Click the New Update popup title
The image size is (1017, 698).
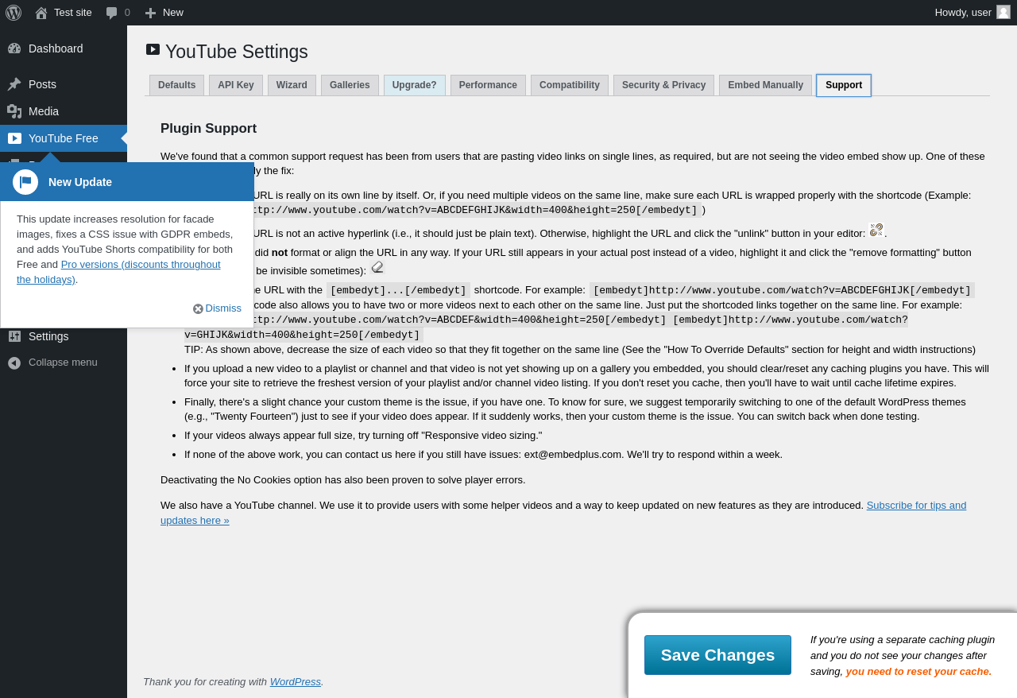pos(80,182)
